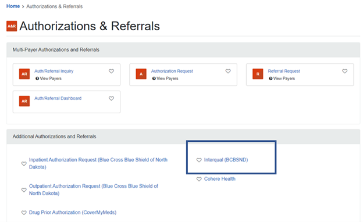363x222 pixels.
Task: View Payers under Referral Request
Action: 284,78
